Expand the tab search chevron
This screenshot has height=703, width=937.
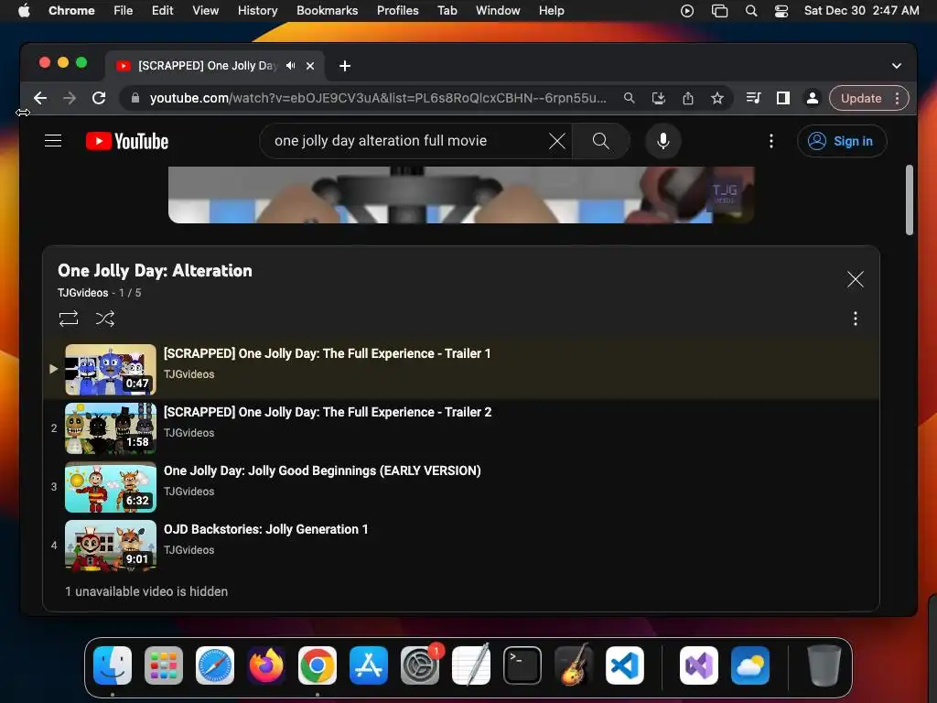coord(897,66)
